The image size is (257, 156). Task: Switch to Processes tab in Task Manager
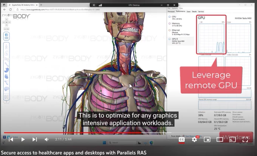[x=171, y=11]
